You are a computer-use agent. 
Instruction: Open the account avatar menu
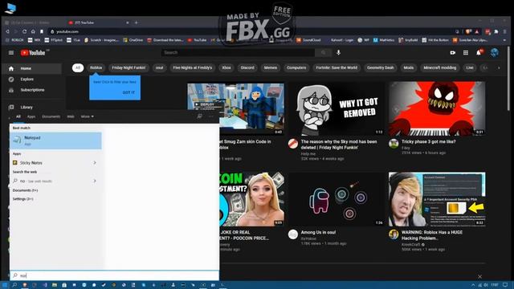(x=495, y=52)
